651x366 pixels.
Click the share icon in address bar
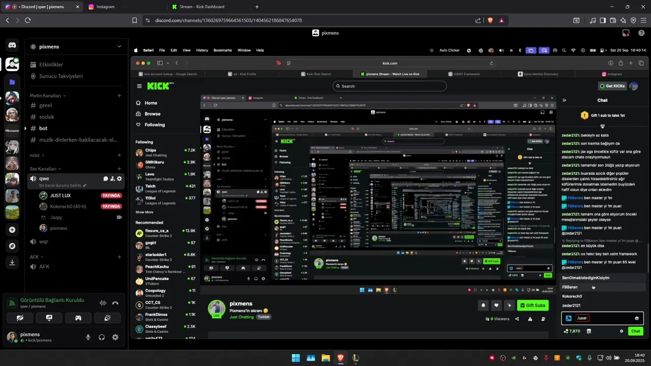pos(478,20)
